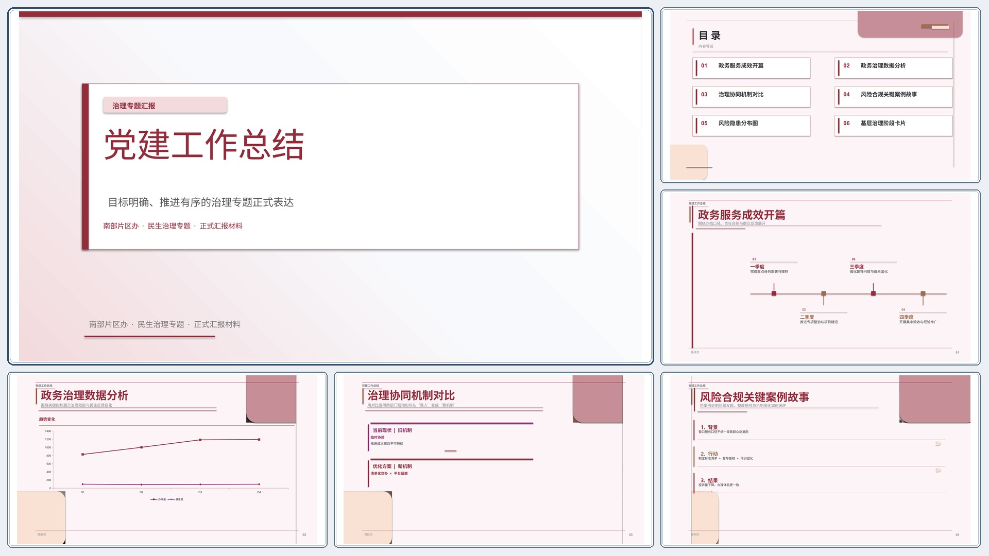Click the 当前现状 | 旧机制 heading
Image resolution: width=989 pixels, height=556 pixels.
pos(392,430)
